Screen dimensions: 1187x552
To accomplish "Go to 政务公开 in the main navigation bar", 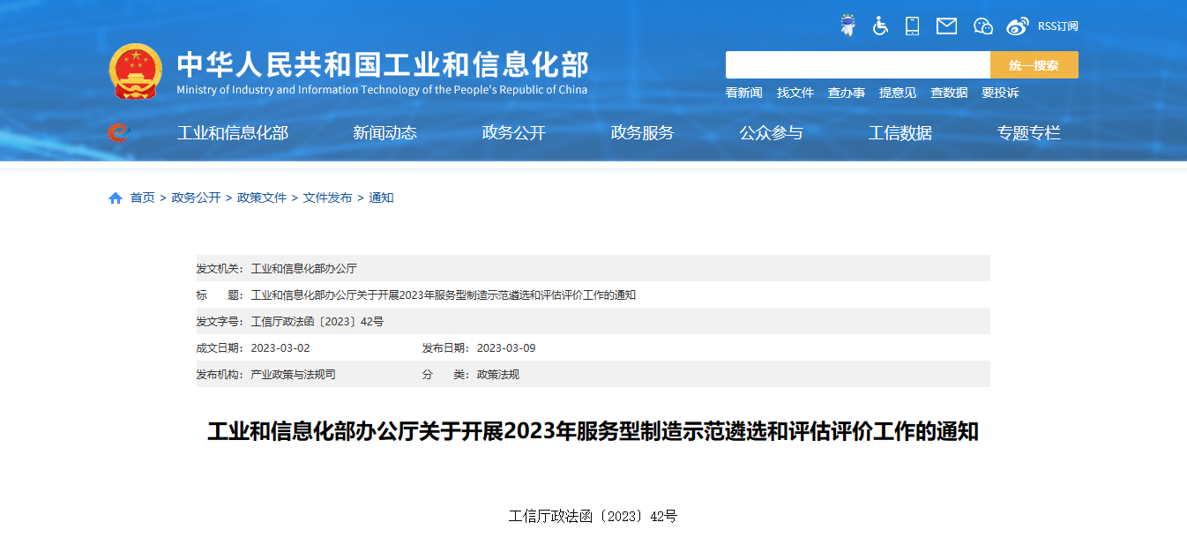I will click(x=514, y=133).
